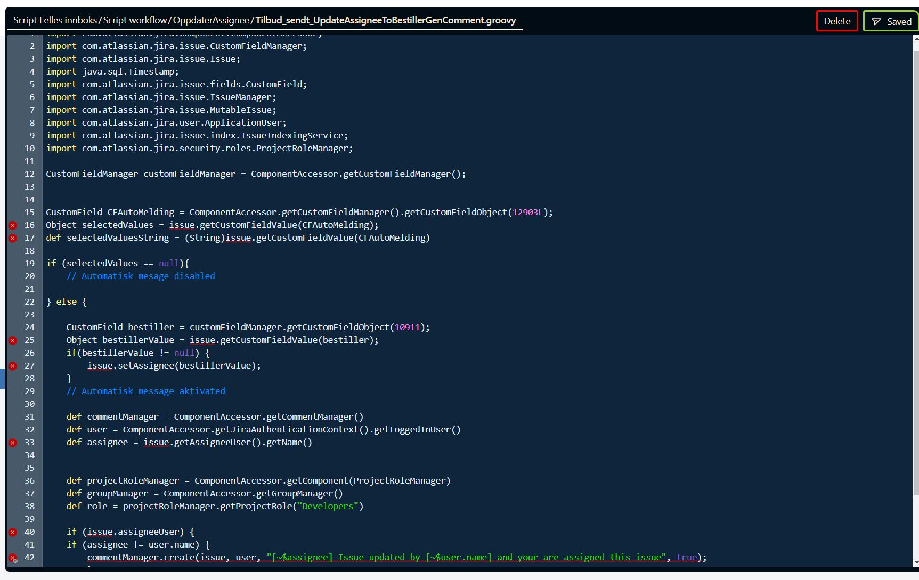Click the error marker on line 42

point(13,558)
